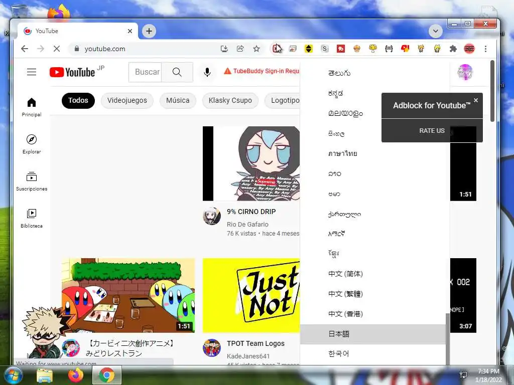Open Chrome's three-dot menu
This screenshot has height=385, width=514.
coord(485,49)
